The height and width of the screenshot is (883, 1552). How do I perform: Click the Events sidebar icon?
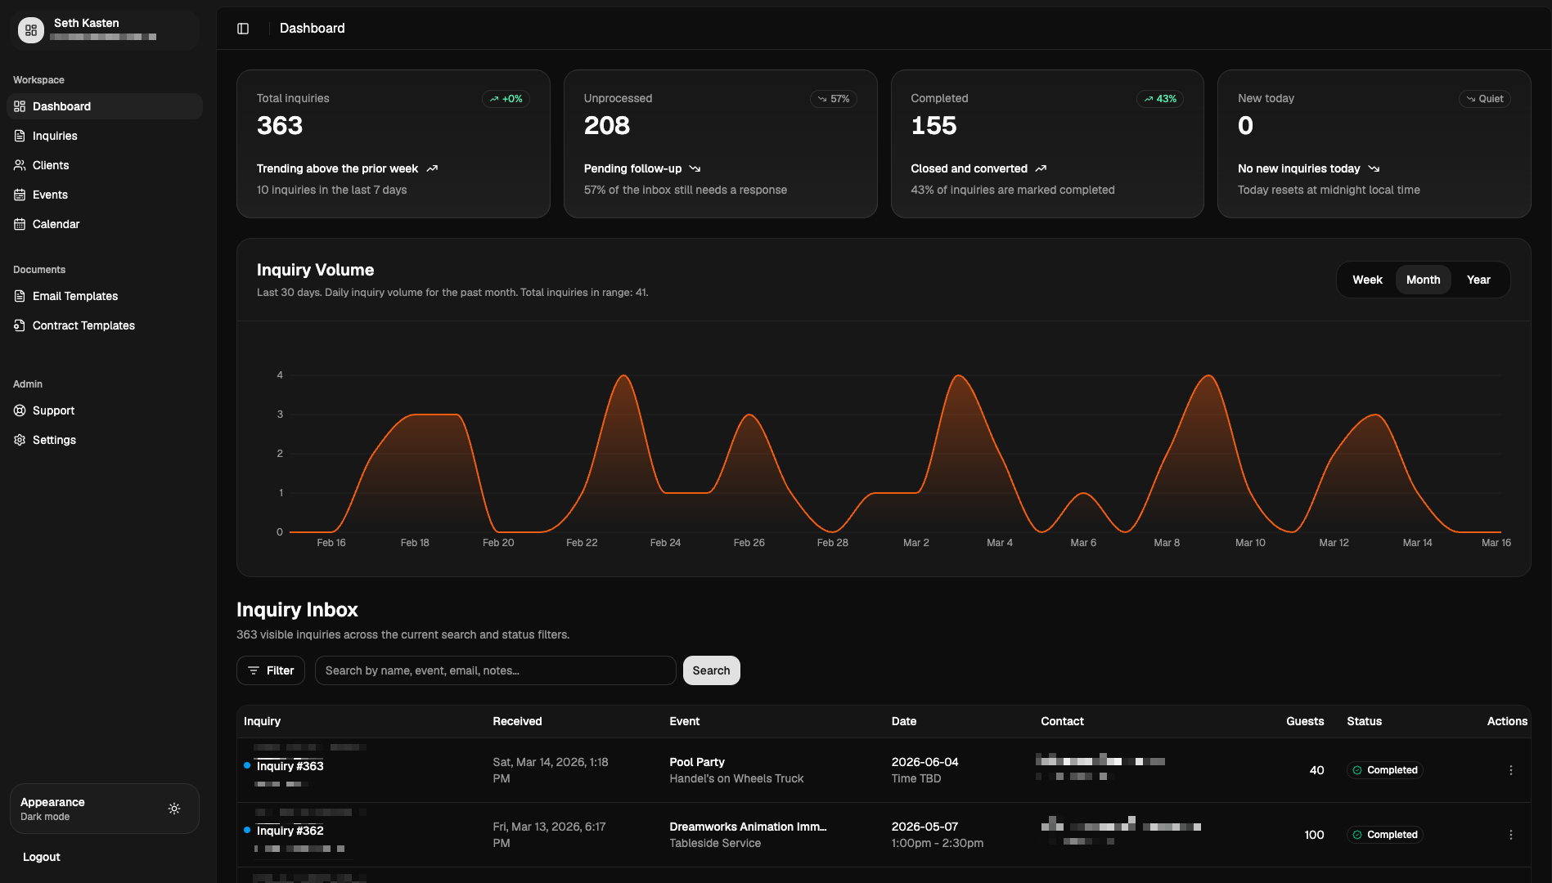pos(20,195)
